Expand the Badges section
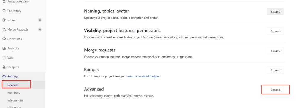The width and height of the screenshot is (303, 108). tap(275, 70)
